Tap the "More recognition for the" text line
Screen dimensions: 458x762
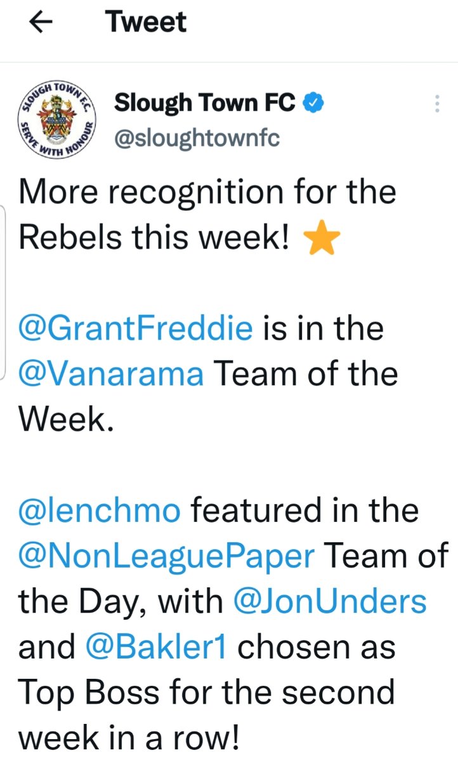point(207,193)
